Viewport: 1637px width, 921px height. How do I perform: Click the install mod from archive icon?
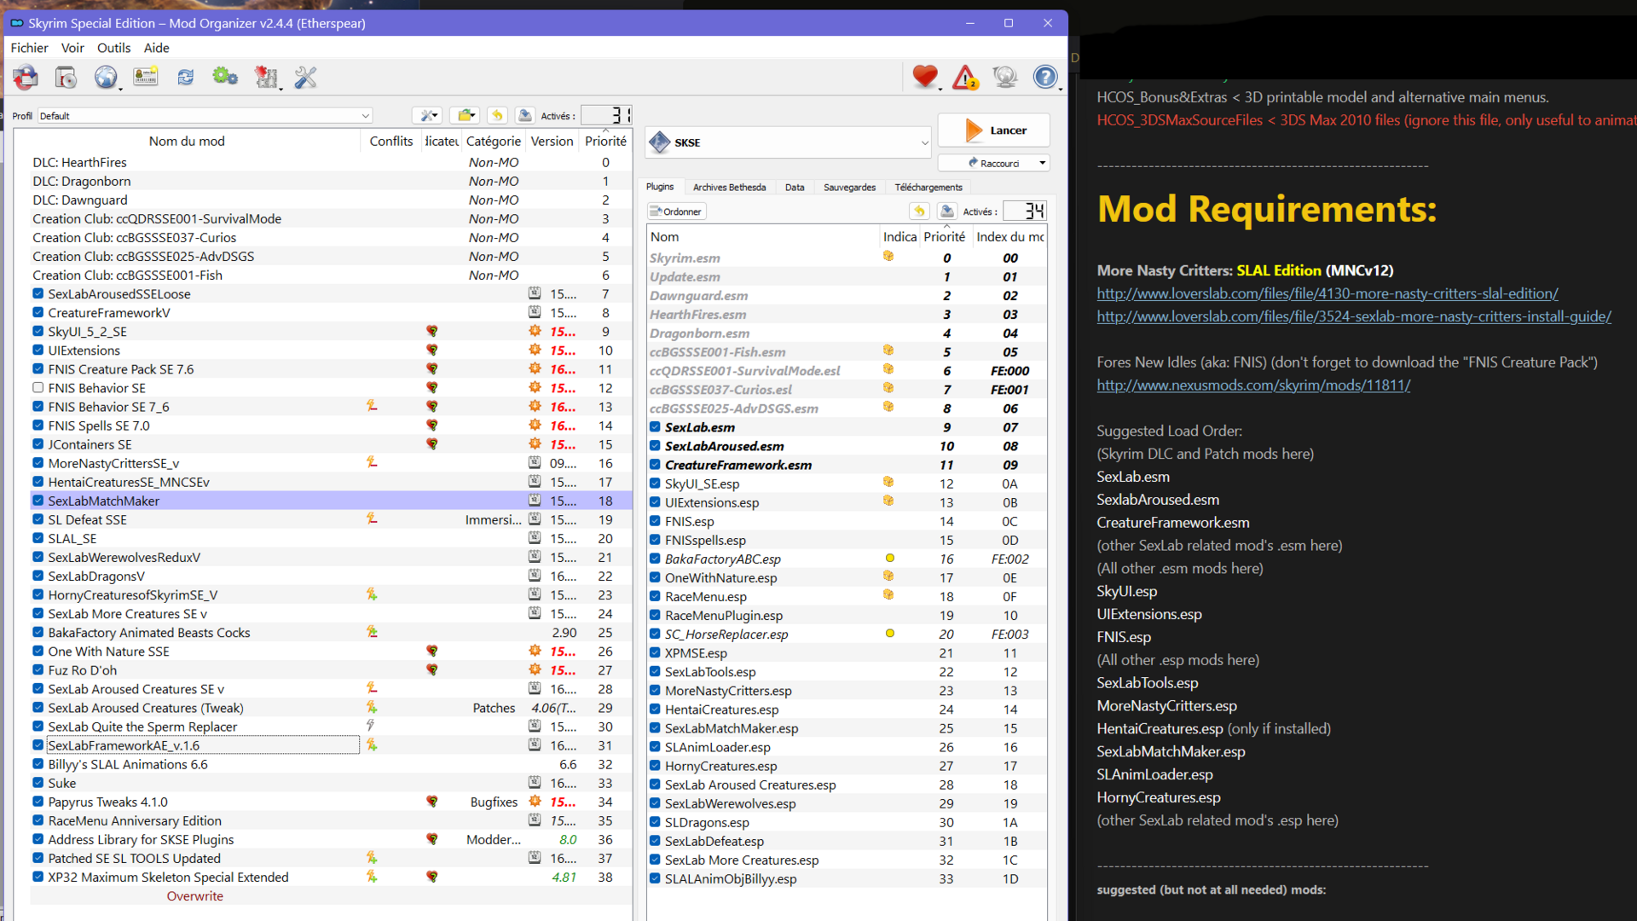66,78
